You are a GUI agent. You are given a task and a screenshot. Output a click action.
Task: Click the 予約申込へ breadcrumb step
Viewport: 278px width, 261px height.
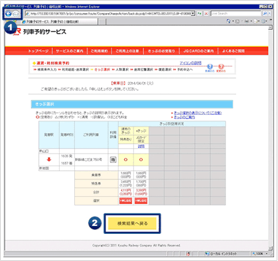pos(185,70)
